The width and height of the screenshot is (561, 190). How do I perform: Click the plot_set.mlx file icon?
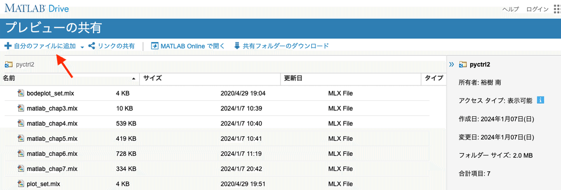tap(21, 183)
